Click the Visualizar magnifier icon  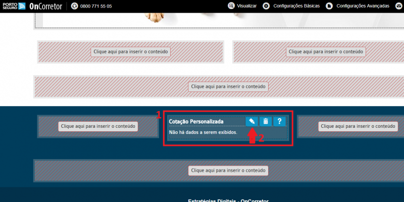pos(231,6)
